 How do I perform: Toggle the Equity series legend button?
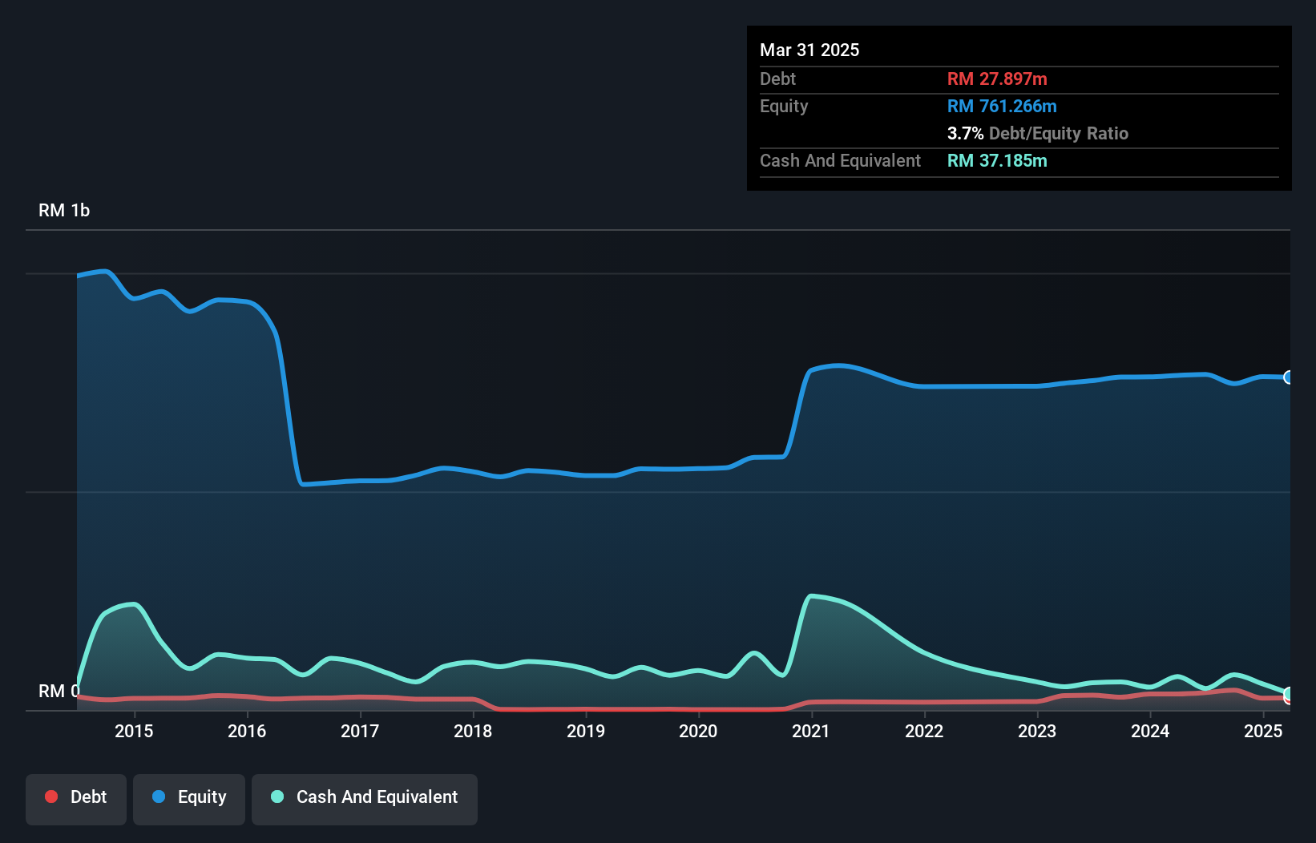(189, 799)
